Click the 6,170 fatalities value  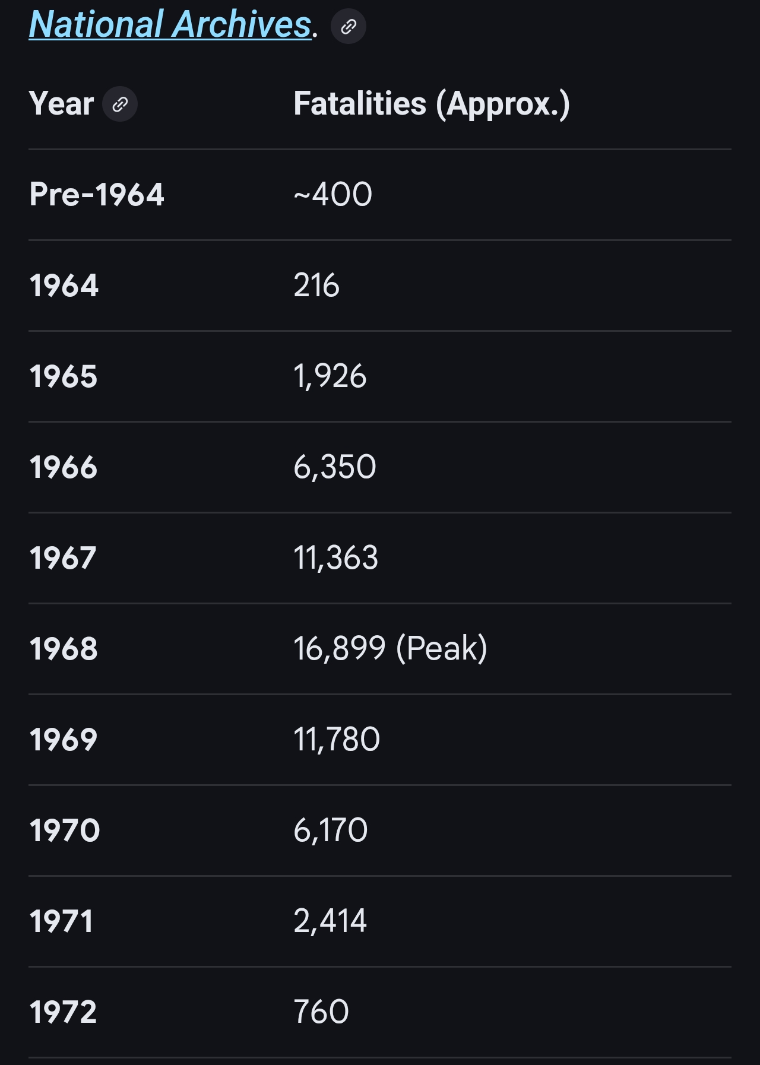point(331,831)
